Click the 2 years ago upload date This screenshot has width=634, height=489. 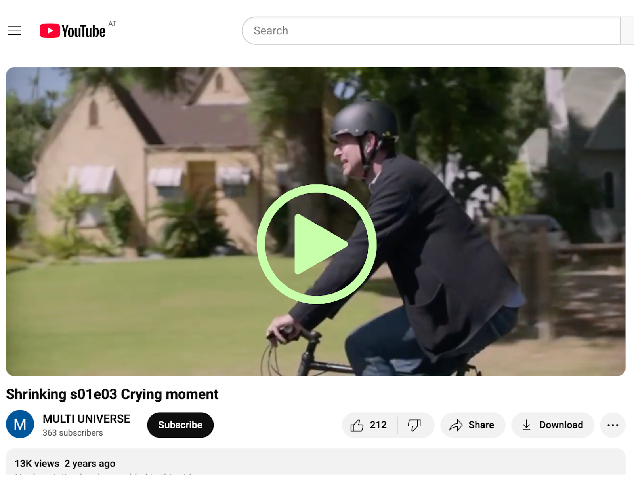(x=90, y=464)
